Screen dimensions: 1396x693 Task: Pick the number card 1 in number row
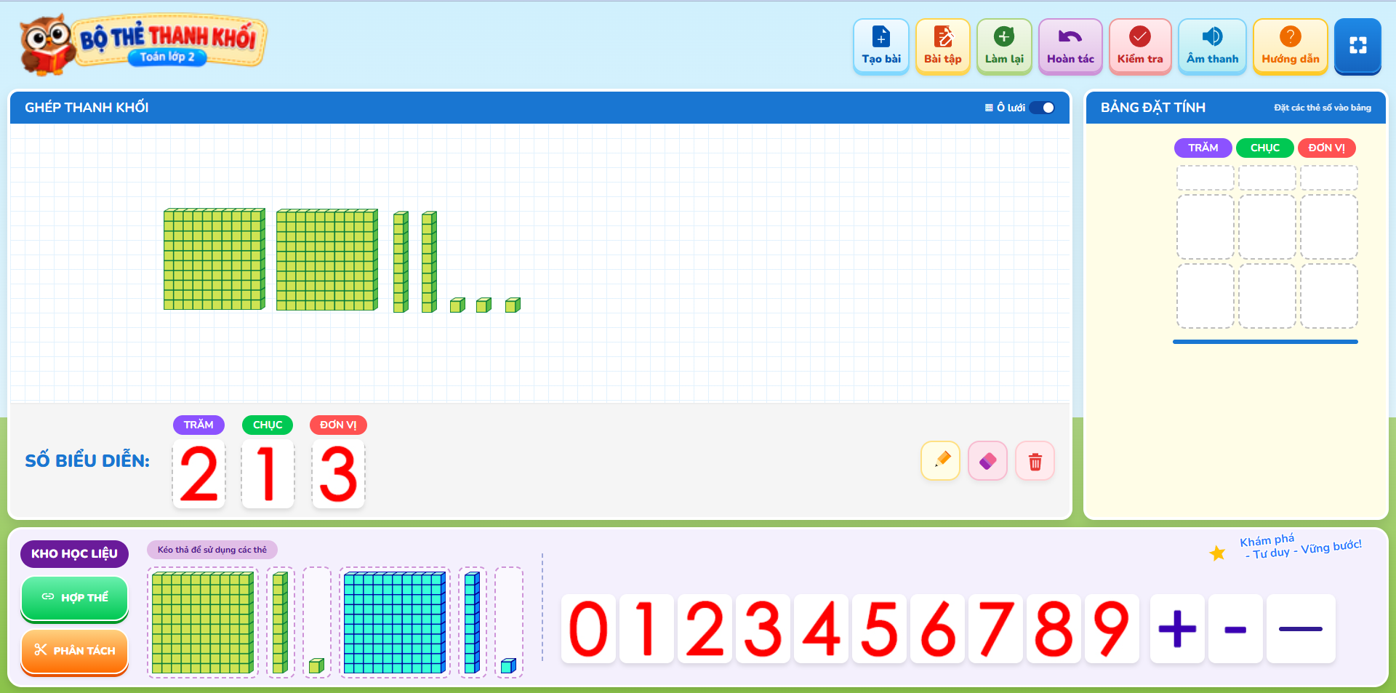(x=646, y=629)
